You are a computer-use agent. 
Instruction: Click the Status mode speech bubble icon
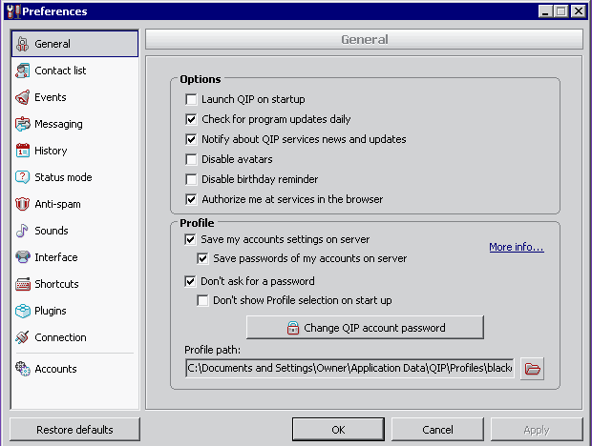coord(22,177)
